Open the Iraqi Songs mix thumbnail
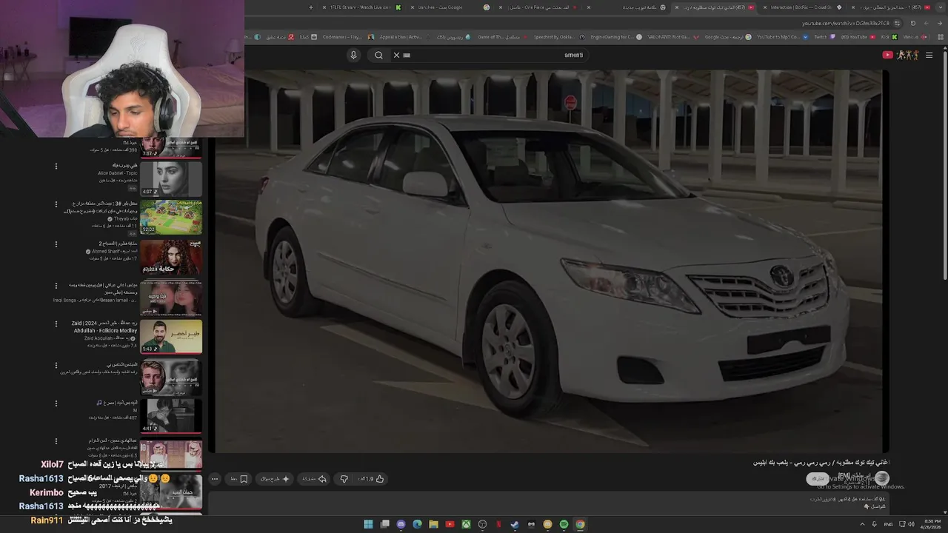The height and width of the screenshot is (533, 948). coord(171,298)
